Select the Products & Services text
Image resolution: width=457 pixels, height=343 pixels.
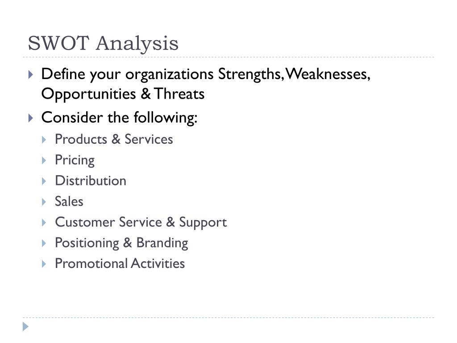click(x=114, y=139)
